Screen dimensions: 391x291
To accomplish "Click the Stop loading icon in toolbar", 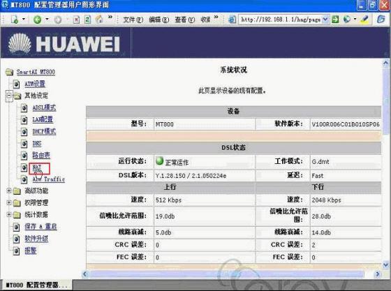I will pyautogui.click(x=77, y=20).
